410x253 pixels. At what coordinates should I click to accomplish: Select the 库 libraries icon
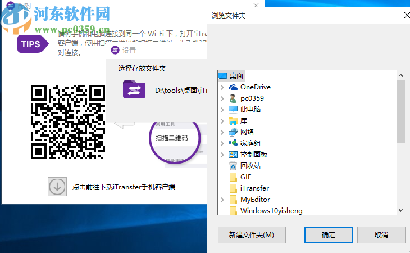click(233, 121)
